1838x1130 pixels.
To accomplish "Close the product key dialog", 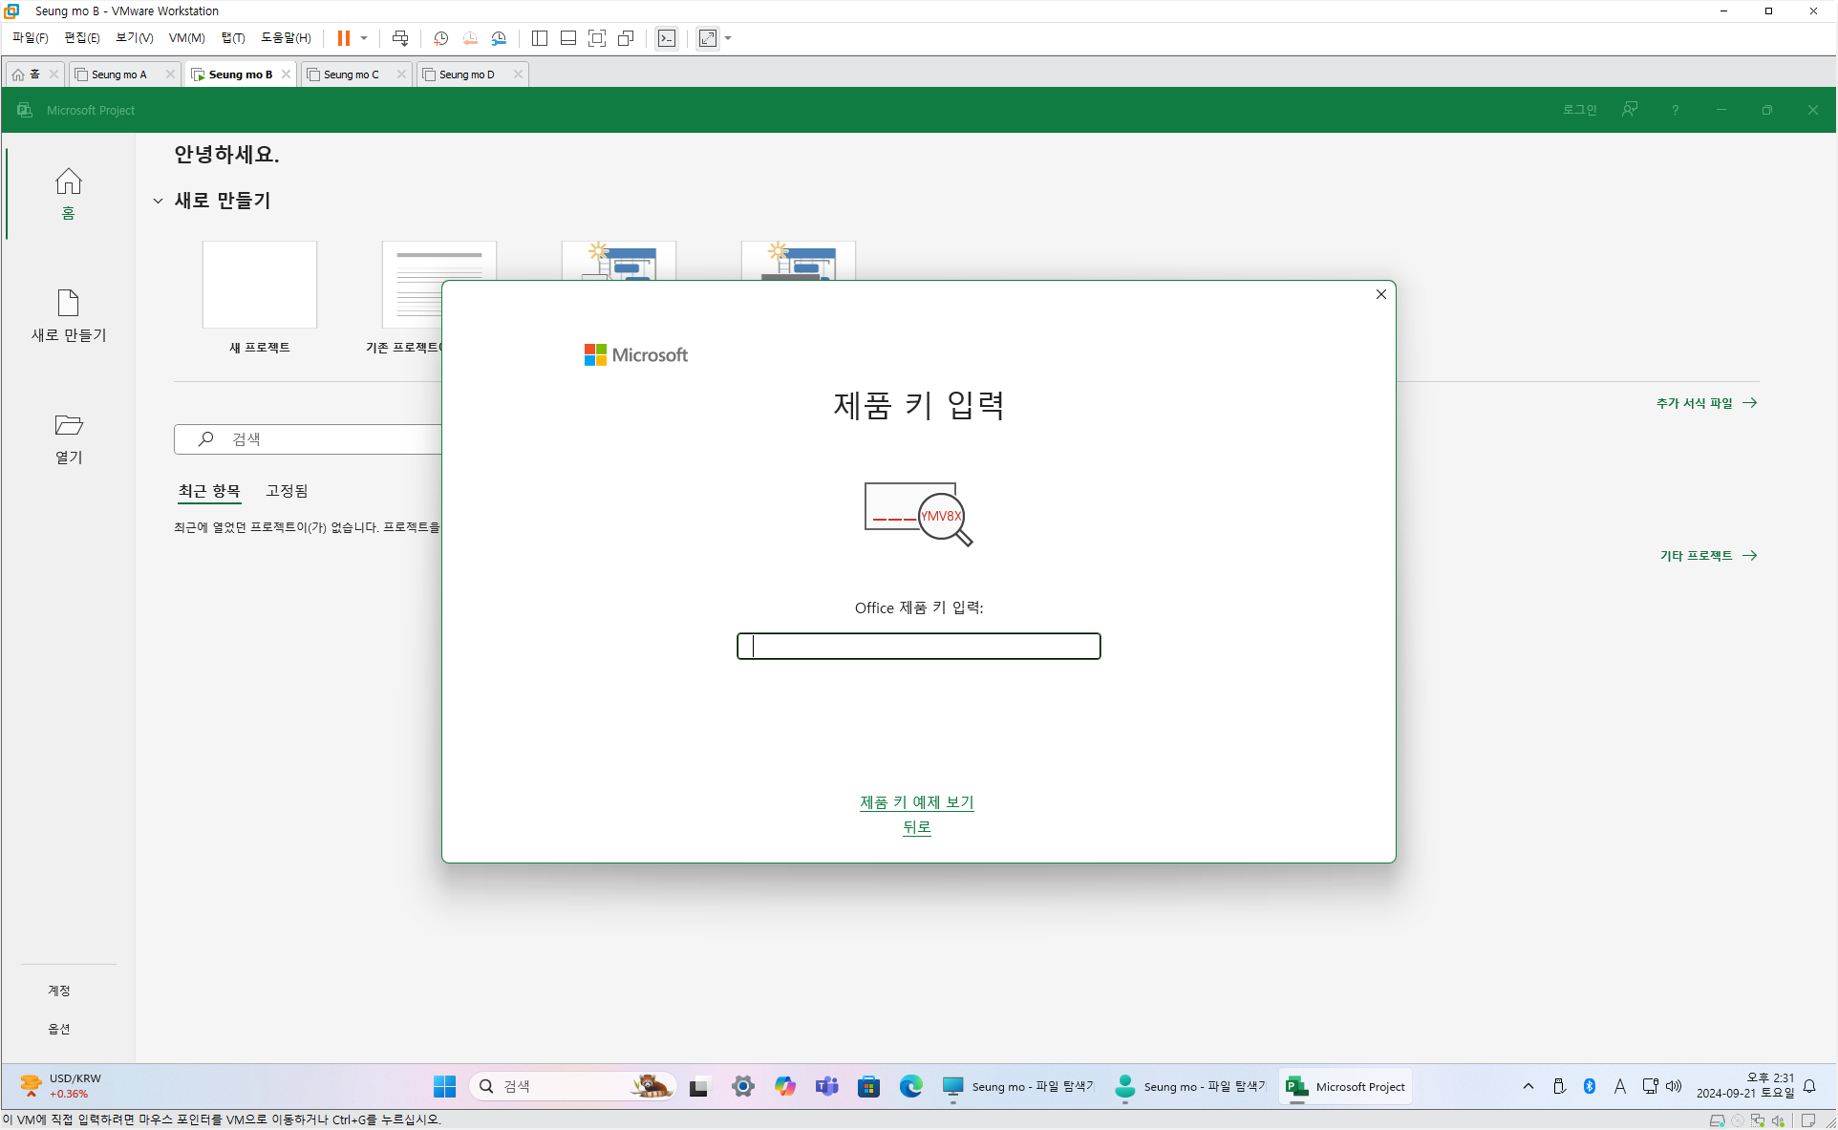I will 1380,294.
